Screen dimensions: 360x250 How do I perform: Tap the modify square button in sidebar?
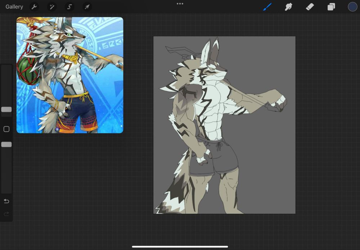(x=6, y=129)
